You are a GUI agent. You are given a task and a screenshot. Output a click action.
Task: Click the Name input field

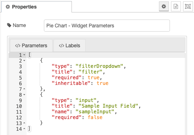pos(107,26)
